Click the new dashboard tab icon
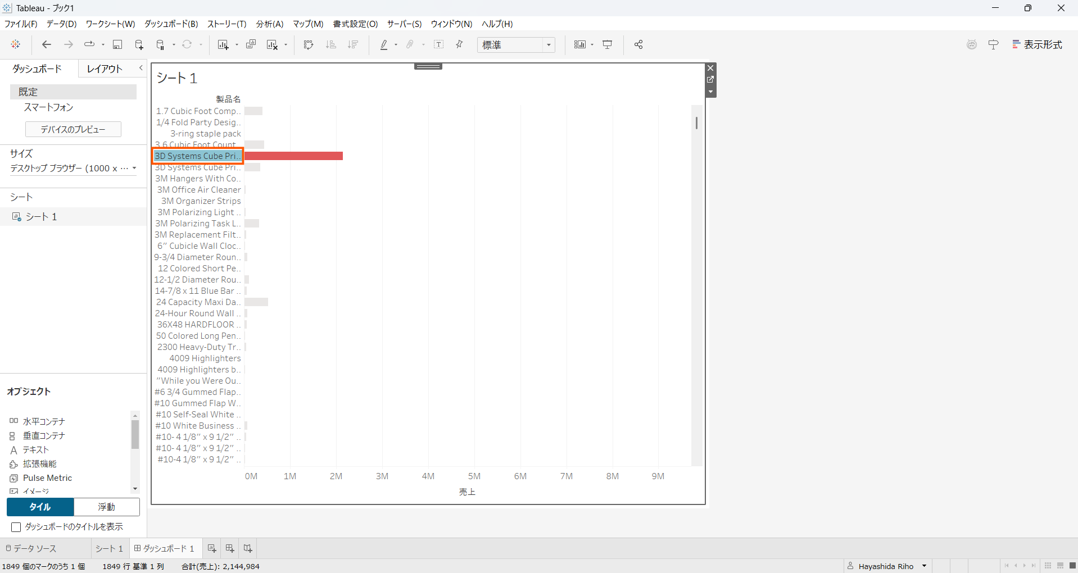Viewport: 1078px width, 573px height. (230, 548)
